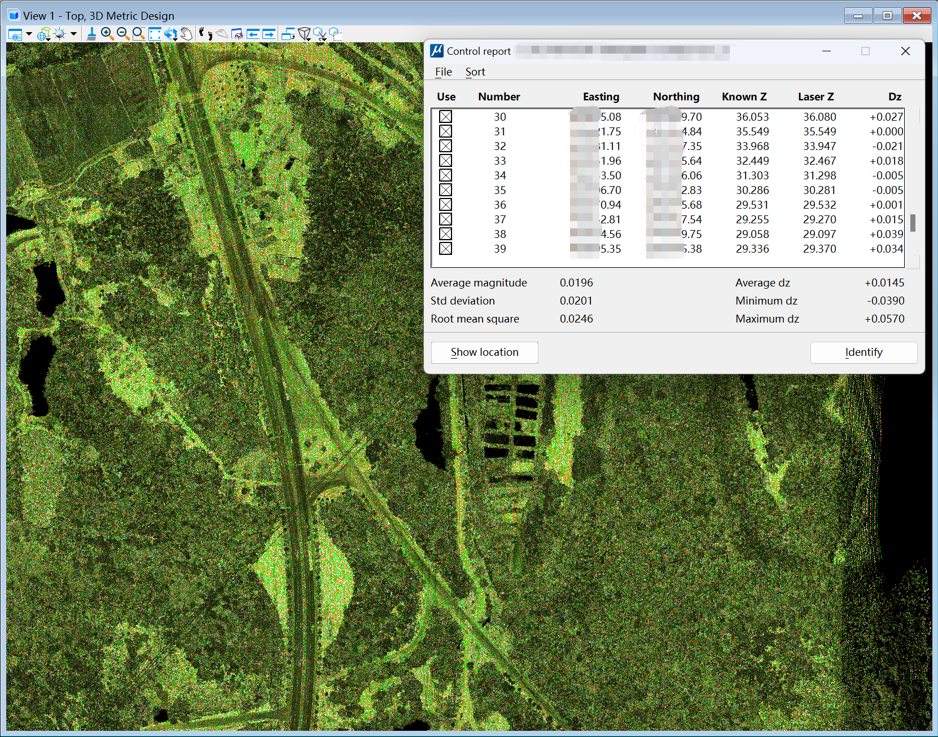
Task: Uncheck the Use box for point 30
Action: point(445,117)
